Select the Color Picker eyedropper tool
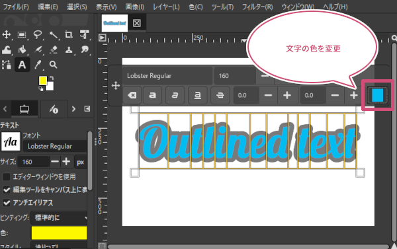397x249 pixels. pyautogui.click(x=38, y=65)
